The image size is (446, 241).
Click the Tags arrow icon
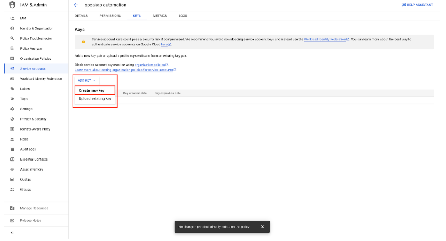pos(12,99)
